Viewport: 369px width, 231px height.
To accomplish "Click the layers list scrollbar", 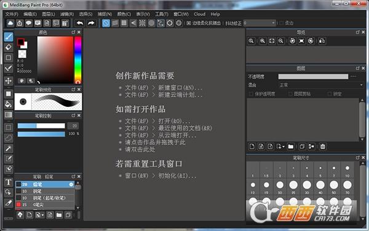I will pos(362,120).
